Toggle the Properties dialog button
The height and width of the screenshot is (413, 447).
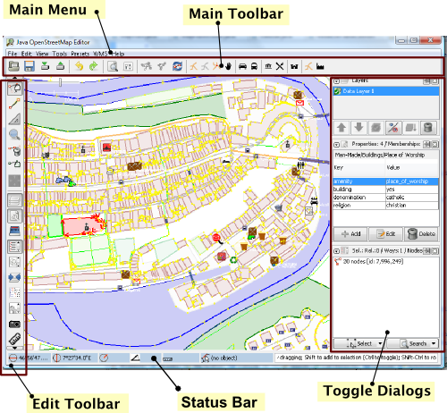[x=14, y=215]
